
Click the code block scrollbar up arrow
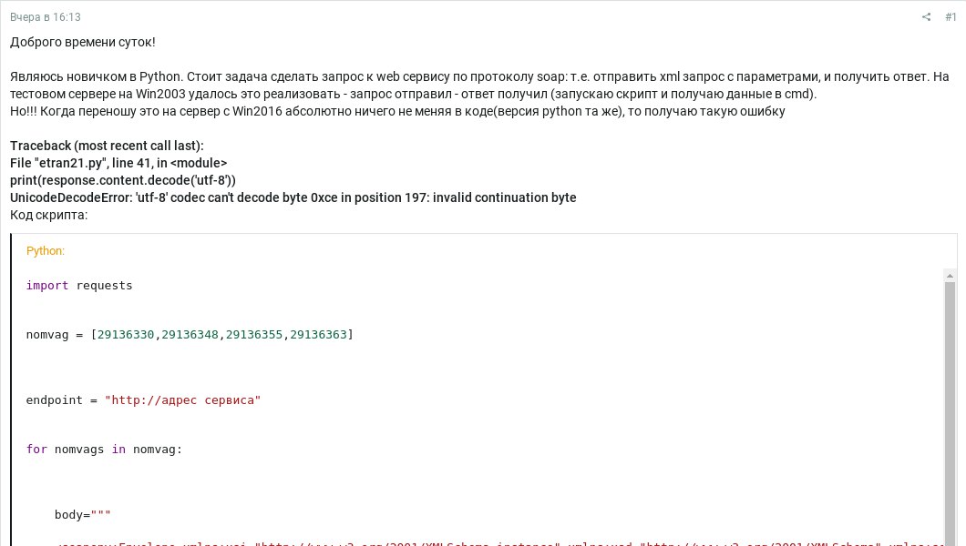[x=950, y=276]
